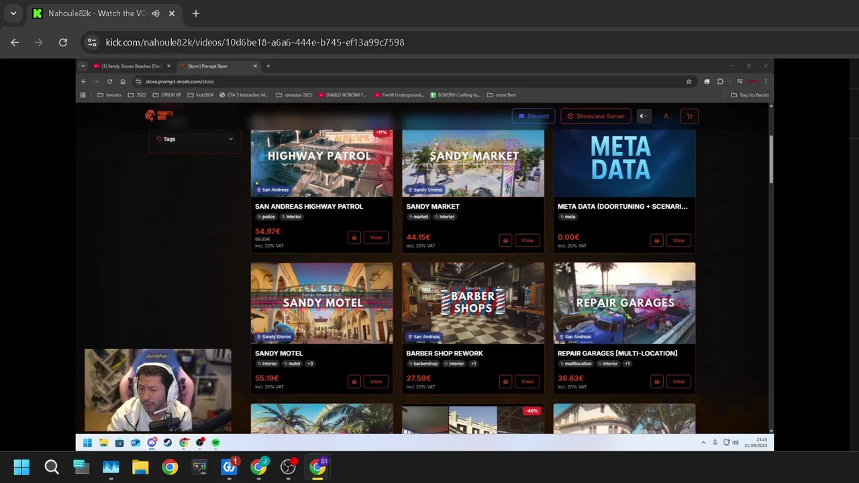This screenshot has width=859, height=483.
Task: View the Meta Data product
Action: (678, 240)
